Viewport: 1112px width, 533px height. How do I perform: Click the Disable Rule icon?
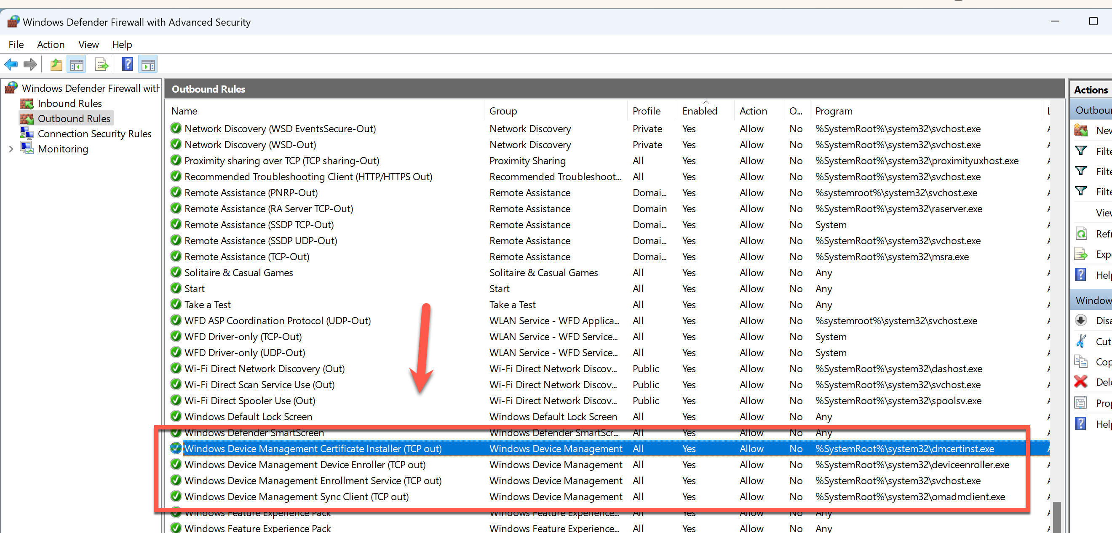[1081, 320]
